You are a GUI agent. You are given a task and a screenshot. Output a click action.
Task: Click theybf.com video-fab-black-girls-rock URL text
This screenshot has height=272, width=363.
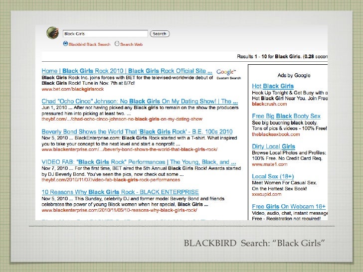[x=111, y=180]
